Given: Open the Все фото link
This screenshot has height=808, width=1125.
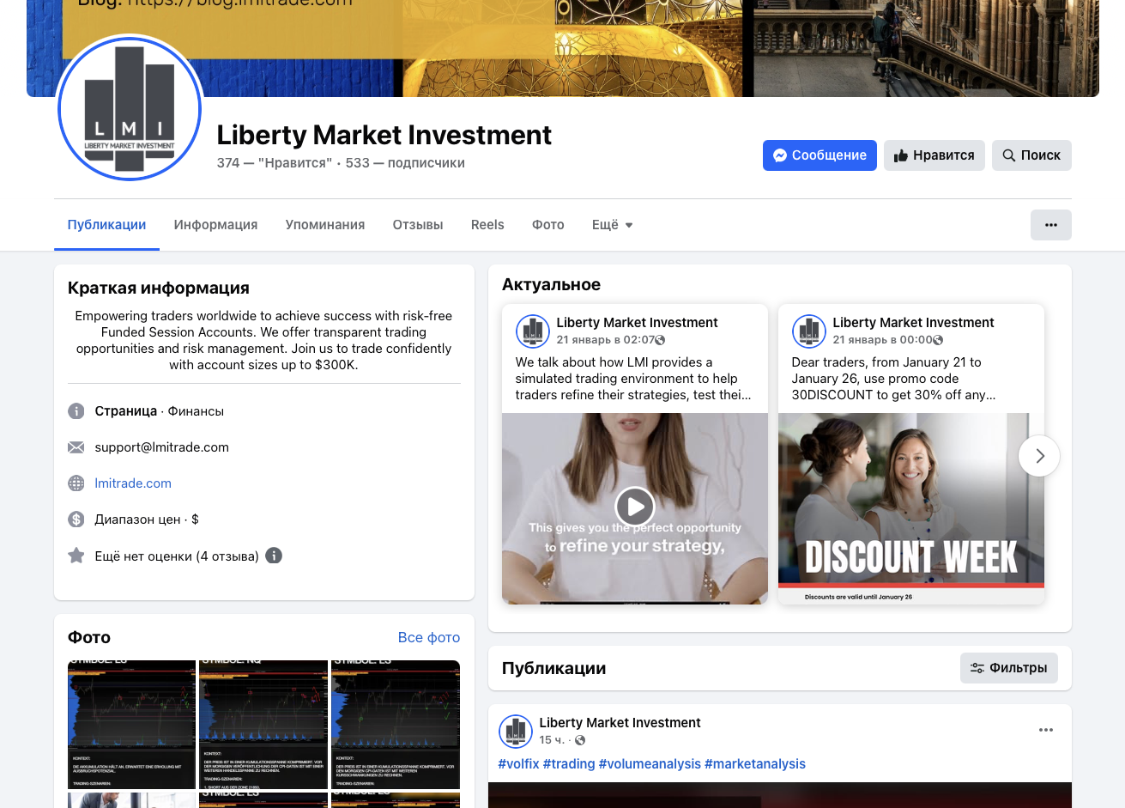Looking at the screenshot, I should coord(429,637).
